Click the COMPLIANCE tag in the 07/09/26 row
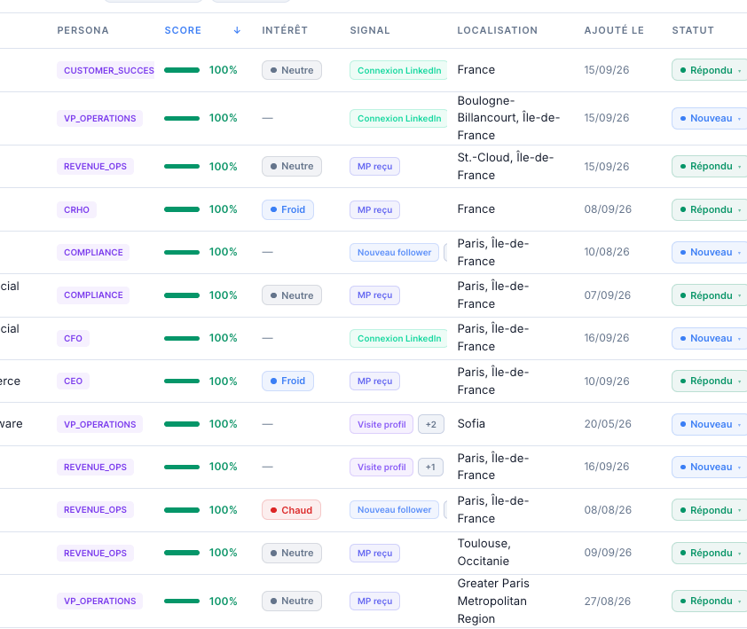 click(93, 295)
